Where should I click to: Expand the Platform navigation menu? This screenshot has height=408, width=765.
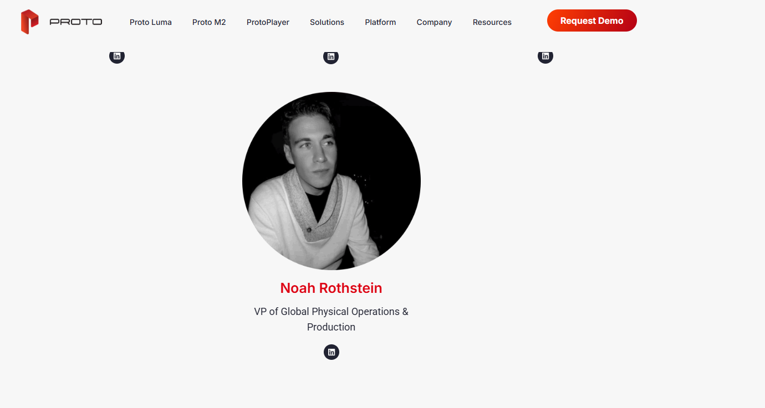[380, 22]
